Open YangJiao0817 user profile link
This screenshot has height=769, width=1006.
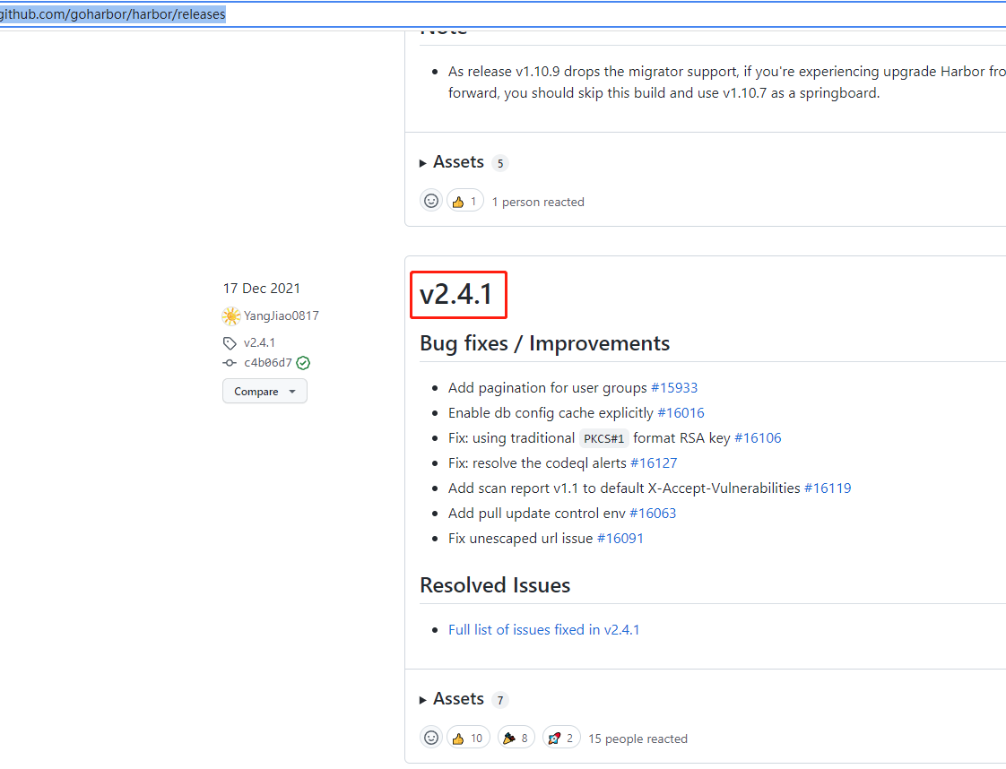tap(281, 315)
